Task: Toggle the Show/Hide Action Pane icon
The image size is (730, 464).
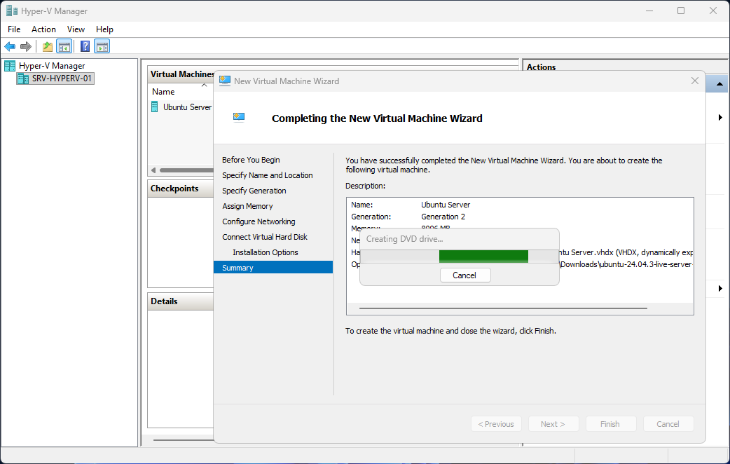Action: point(102,47)
